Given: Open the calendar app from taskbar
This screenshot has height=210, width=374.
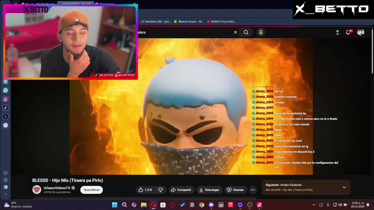Looking at the screenshot, I should [x=221, y=205].
